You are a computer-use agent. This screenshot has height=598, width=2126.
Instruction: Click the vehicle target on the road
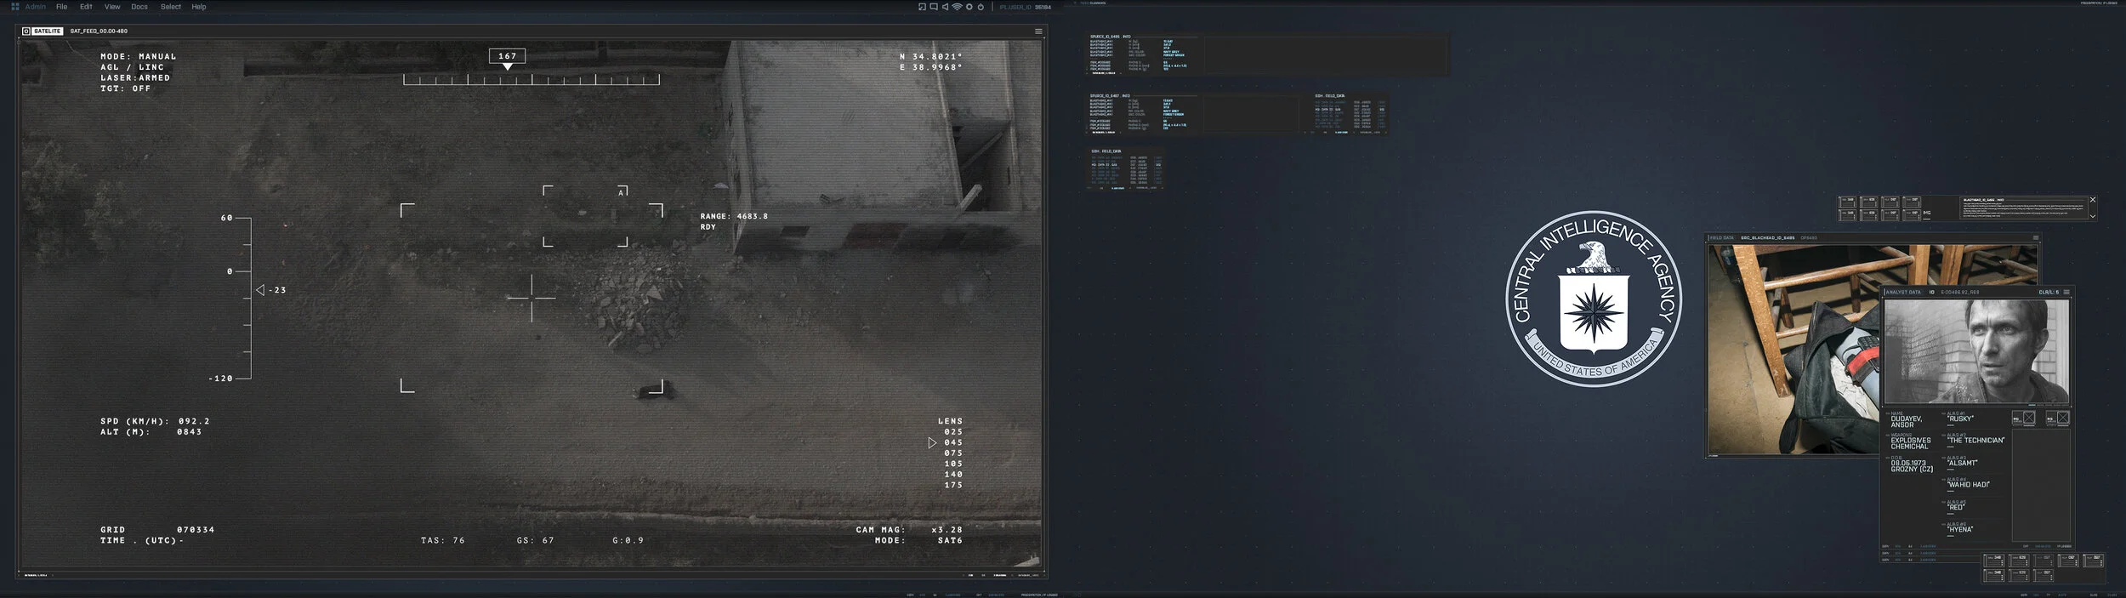click(653, 389)
